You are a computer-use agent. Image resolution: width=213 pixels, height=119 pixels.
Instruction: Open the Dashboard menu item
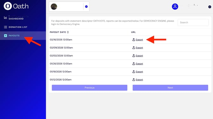pyautogui.click(x=16, y=19)
